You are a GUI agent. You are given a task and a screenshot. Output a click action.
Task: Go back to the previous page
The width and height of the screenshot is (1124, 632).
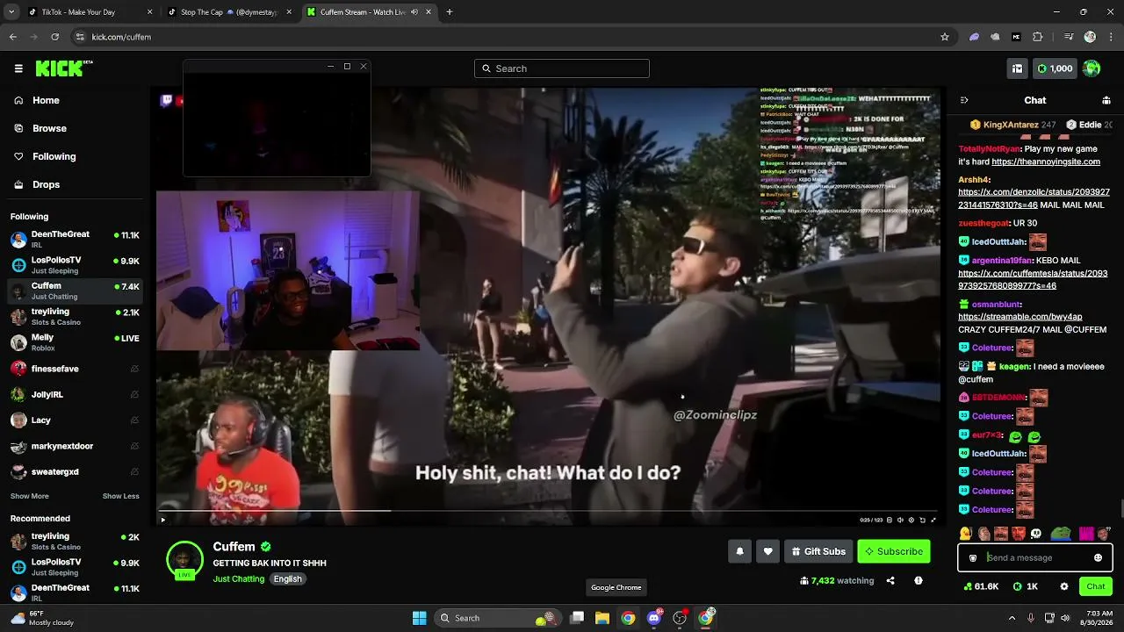coord(13,37)
